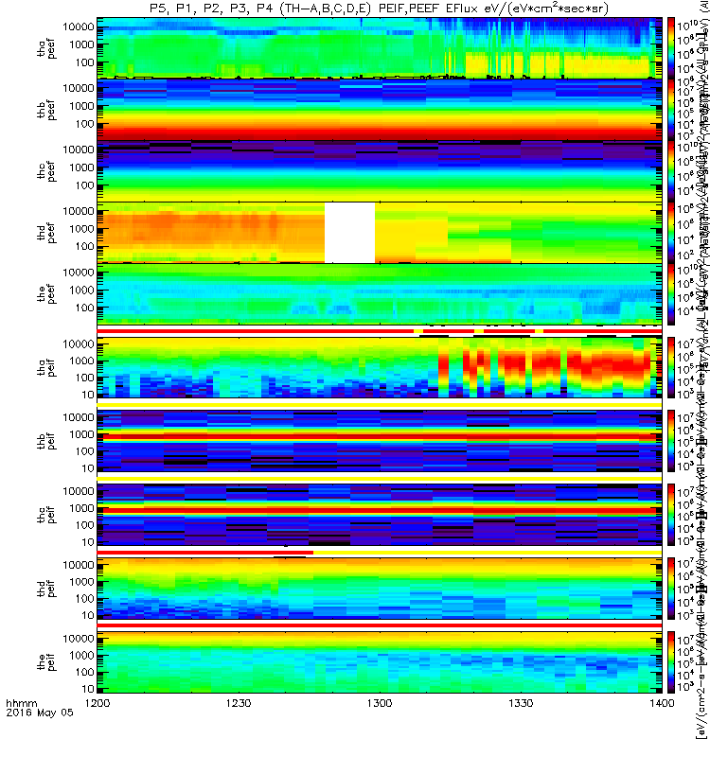Click the white data gap in thd peef

point(349,233)
